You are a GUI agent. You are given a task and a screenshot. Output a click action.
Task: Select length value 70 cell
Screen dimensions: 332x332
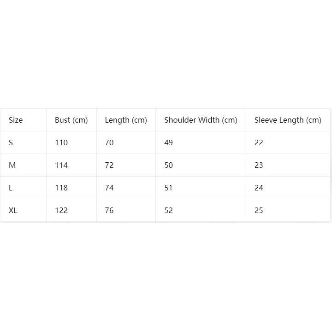(126, 142)
